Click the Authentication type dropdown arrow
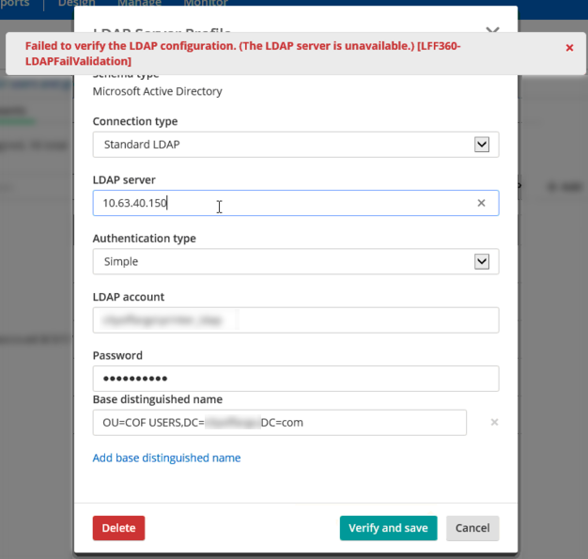588x559 pixels. tap(482, 261)
